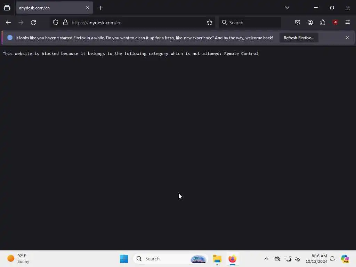Bookmark this page with star icon
This screenshot has height=267, width=356.
coord(210,23)
